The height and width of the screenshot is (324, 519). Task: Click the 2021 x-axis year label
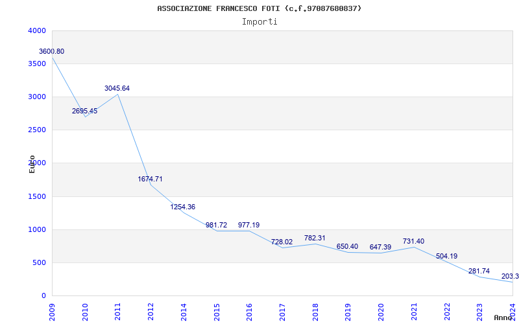click(x=414, y=312)
